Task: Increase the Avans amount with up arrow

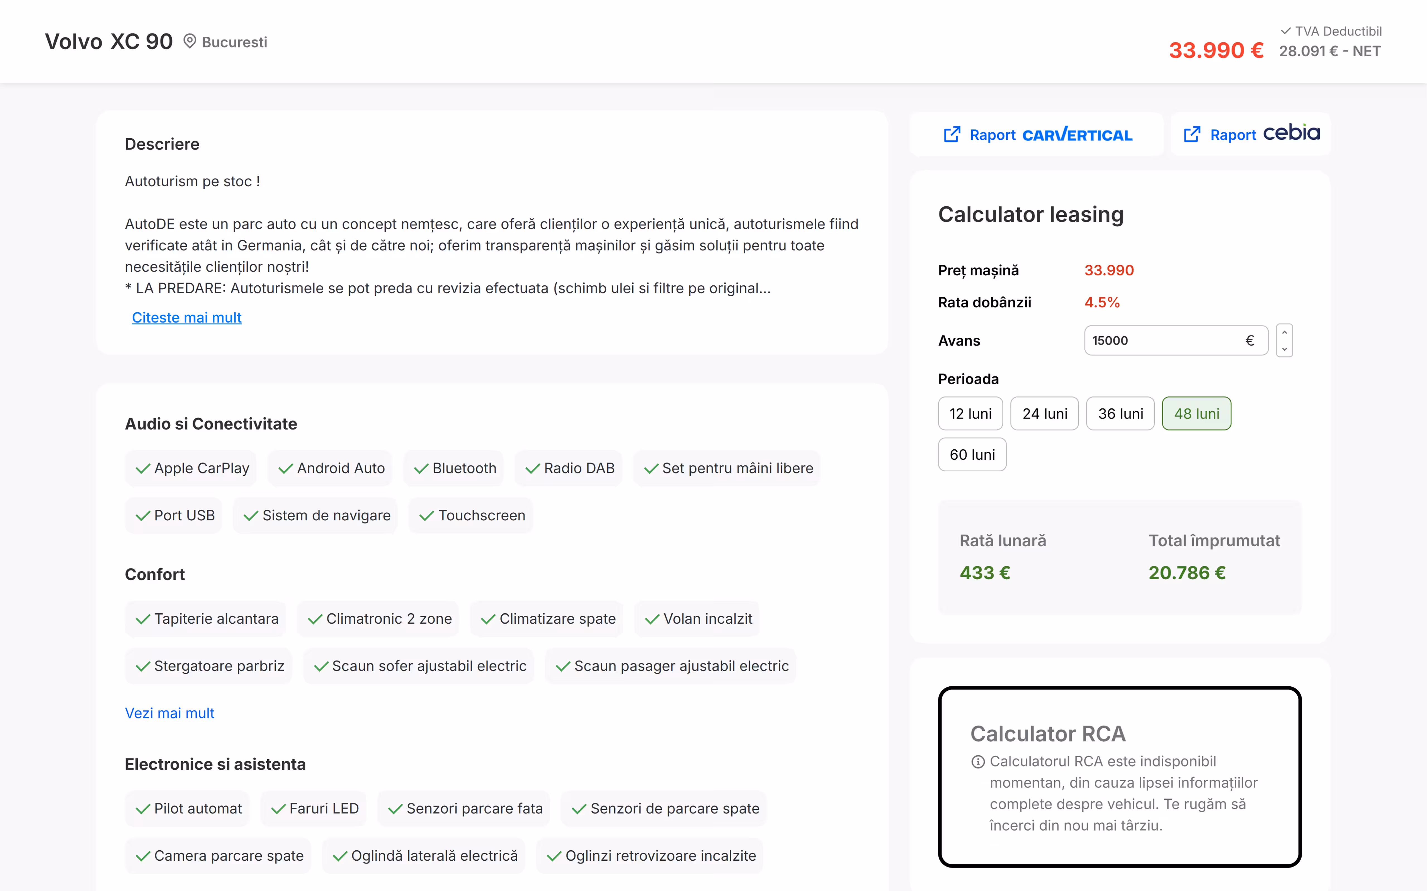Action: tap(1284, 332)
